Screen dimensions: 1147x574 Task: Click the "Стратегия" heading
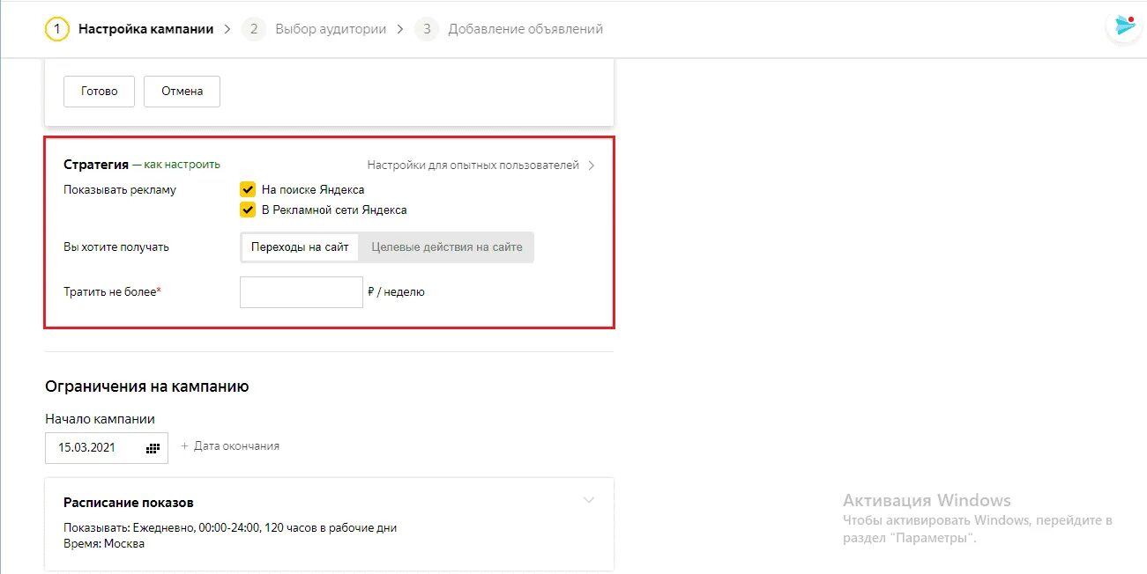point(96,165)
